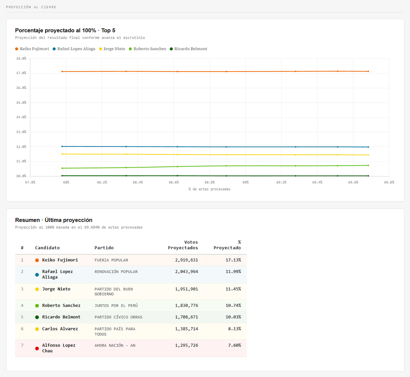
Task: Click the 12.0% y-axis tick label
Action: pyautogui.click(x=21, y=147)
